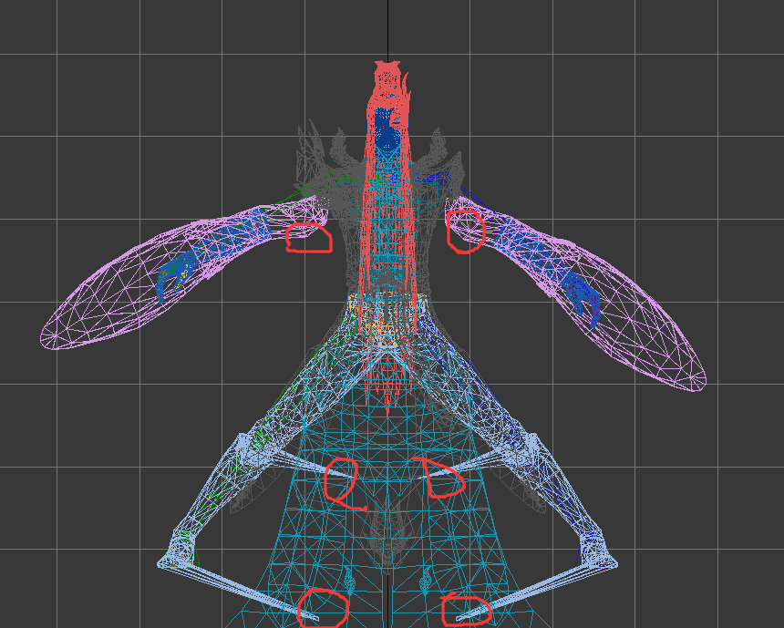Click the red hand-drawn circle beside the right wing
784x628 pixels.
[x=466, y=232]
